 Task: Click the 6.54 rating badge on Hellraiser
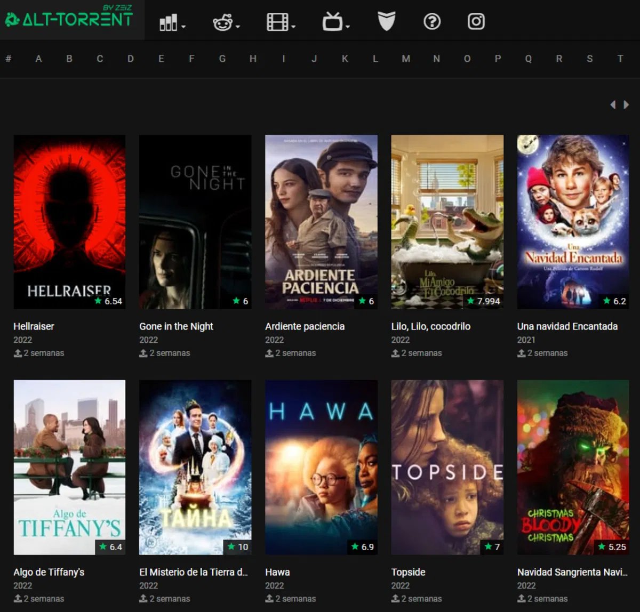[x=108, y=301]
